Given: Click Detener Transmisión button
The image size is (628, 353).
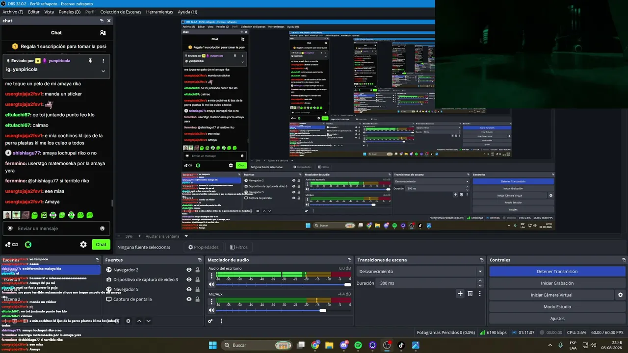Looking at the screenshot, I should (x=557, y=271).
